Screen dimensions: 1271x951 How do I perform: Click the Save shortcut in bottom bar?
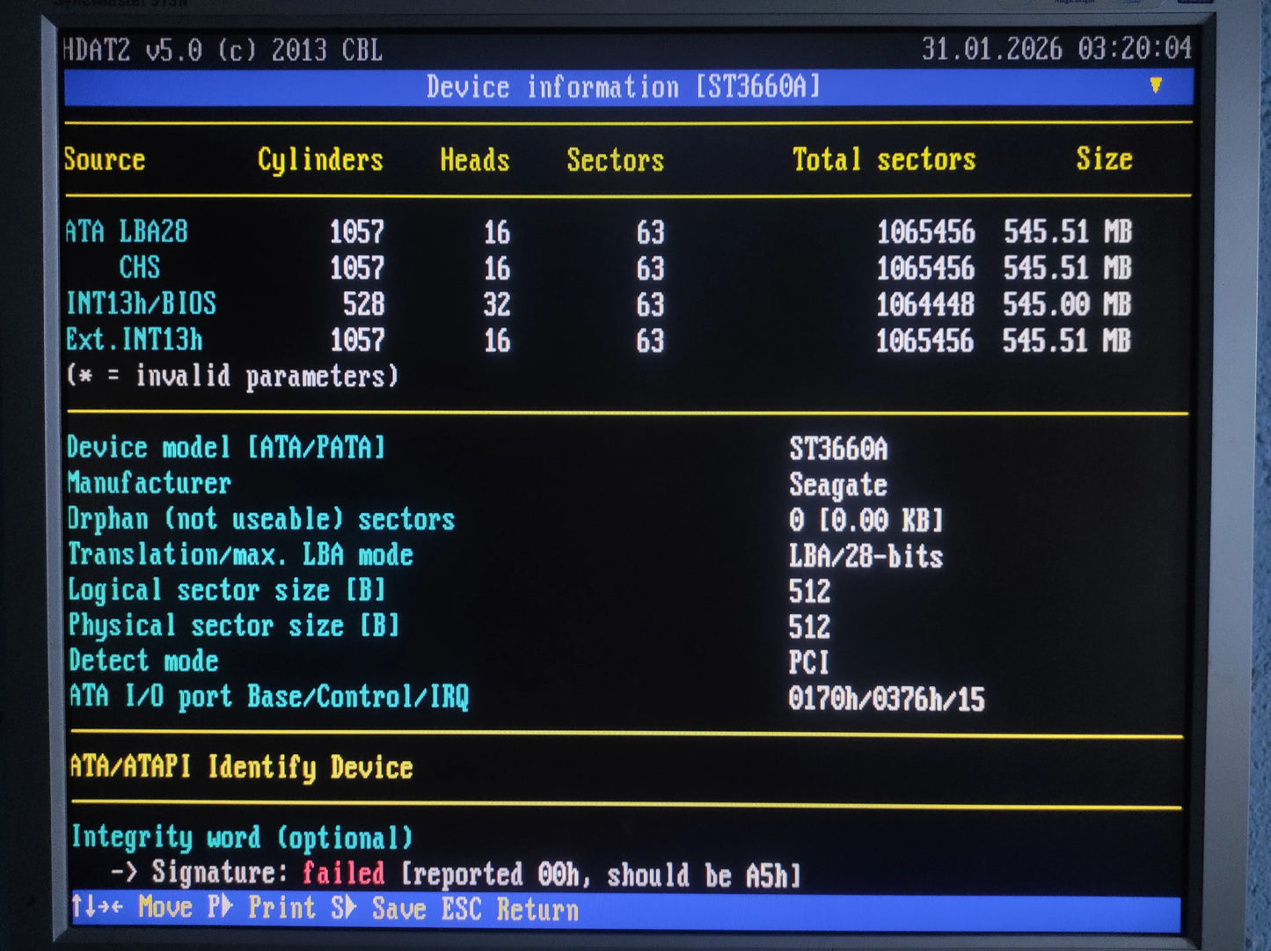378,909
